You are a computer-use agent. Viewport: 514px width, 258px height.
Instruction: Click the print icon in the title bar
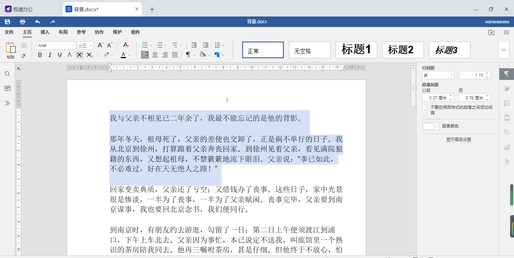pos(23,22)
